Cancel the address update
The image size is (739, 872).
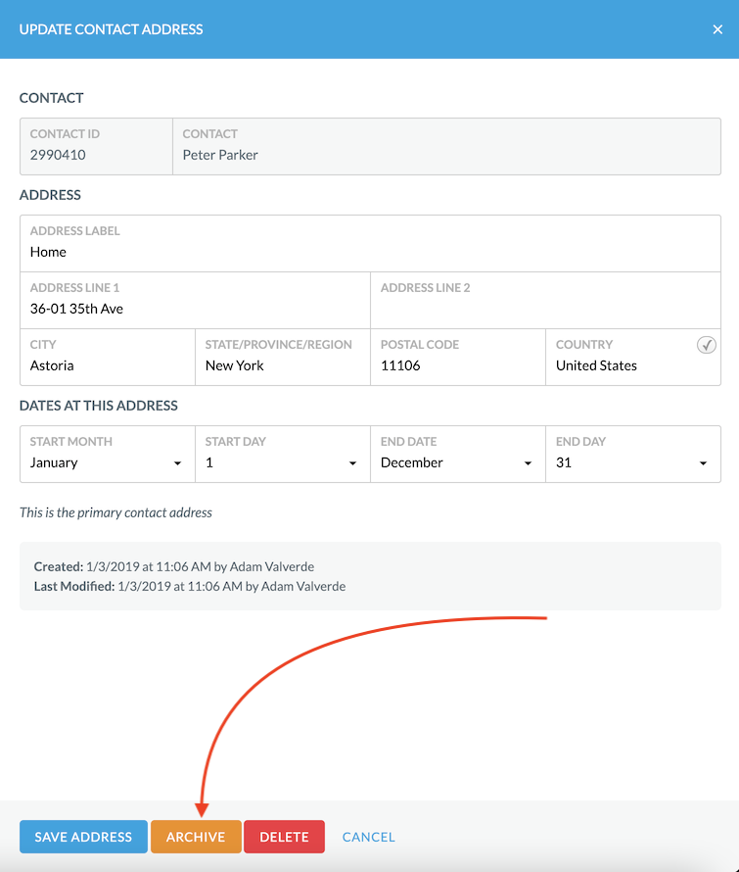pyautogui.click(x=368, y=837)
